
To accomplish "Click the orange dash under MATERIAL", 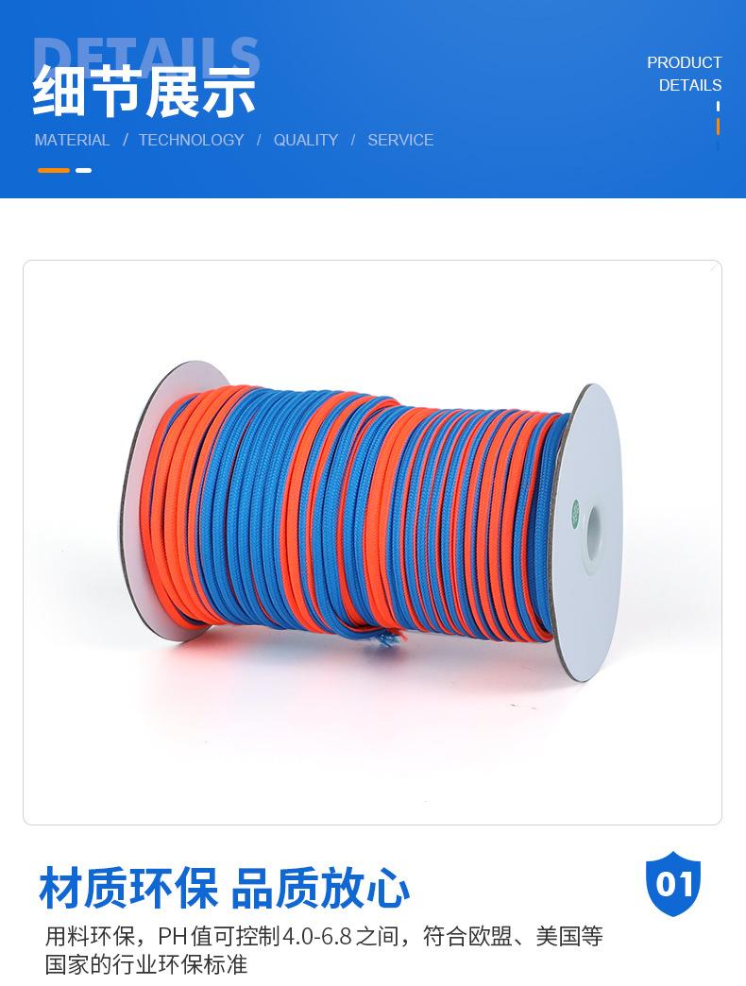I will (54, 170).
